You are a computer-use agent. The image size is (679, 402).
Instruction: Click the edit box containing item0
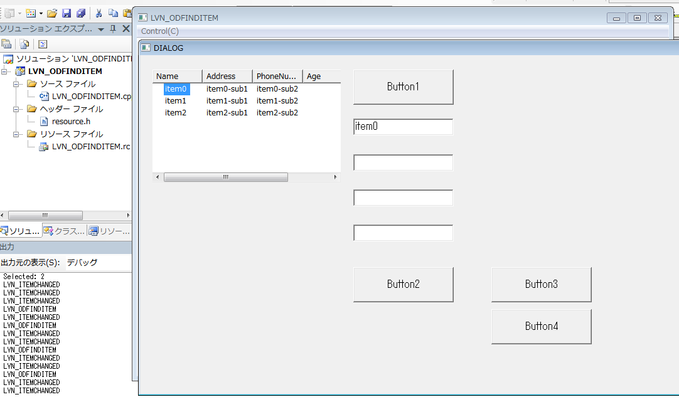click(403, 127)
